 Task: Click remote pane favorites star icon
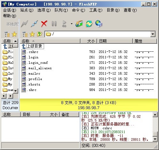tap(32, 34)
